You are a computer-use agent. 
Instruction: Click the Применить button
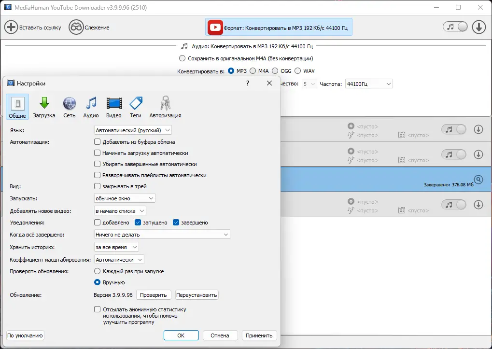(x=259, y=335)
